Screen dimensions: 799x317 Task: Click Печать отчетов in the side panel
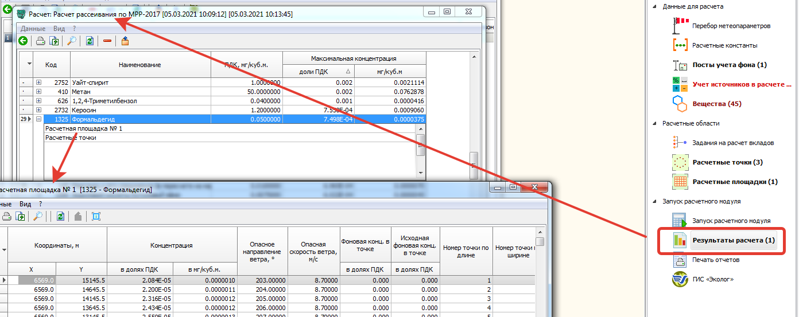(x=715, y=260)
